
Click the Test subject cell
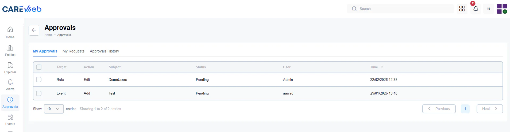(x=112, y=93)
